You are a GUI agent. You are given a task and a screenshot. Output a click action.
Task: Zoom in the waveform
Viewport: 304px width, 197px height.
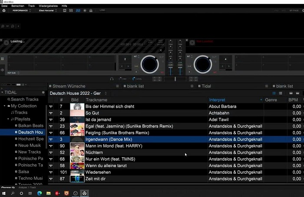point(3,26)
